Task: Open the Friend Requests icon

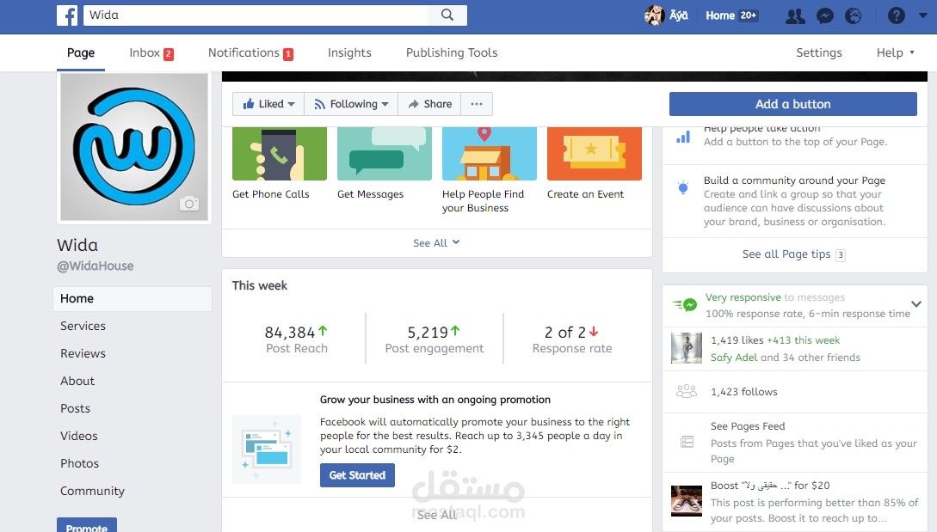Action: 795,16
